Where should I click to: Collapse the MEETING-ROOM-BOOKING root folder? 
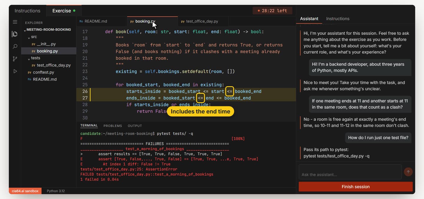point(47,29)
